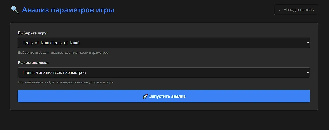Click the left arrow in the back button
This screenshot has height=130, width=329.
coord(280,10)
